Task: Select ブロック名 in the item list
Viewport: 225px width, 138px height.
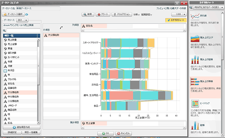Action: tap(20, 79)
